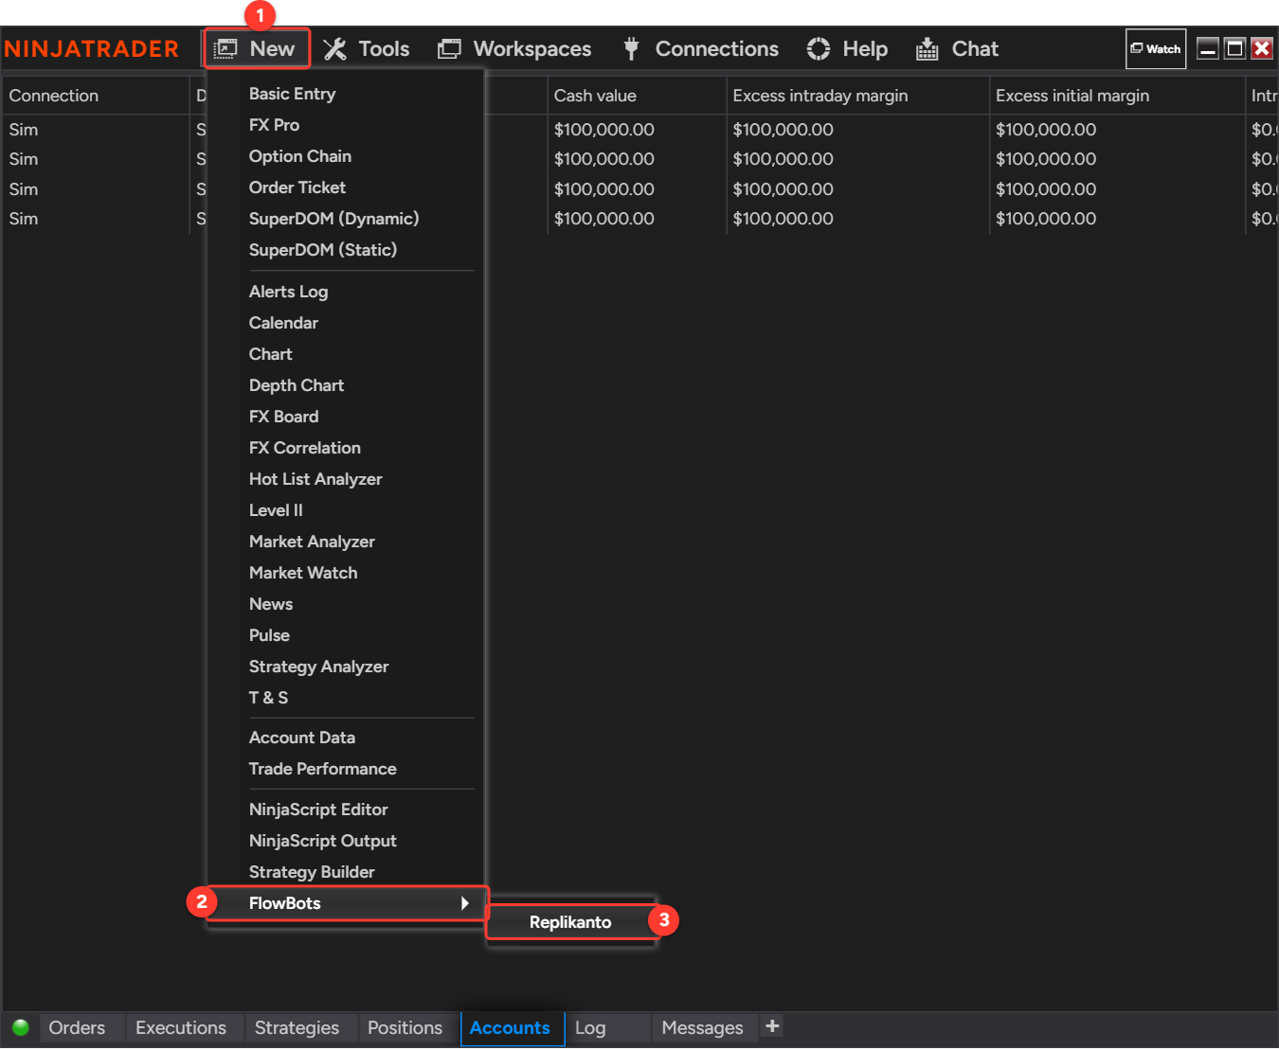
Task: Open T & S from the menu
Action: (268, 698)
